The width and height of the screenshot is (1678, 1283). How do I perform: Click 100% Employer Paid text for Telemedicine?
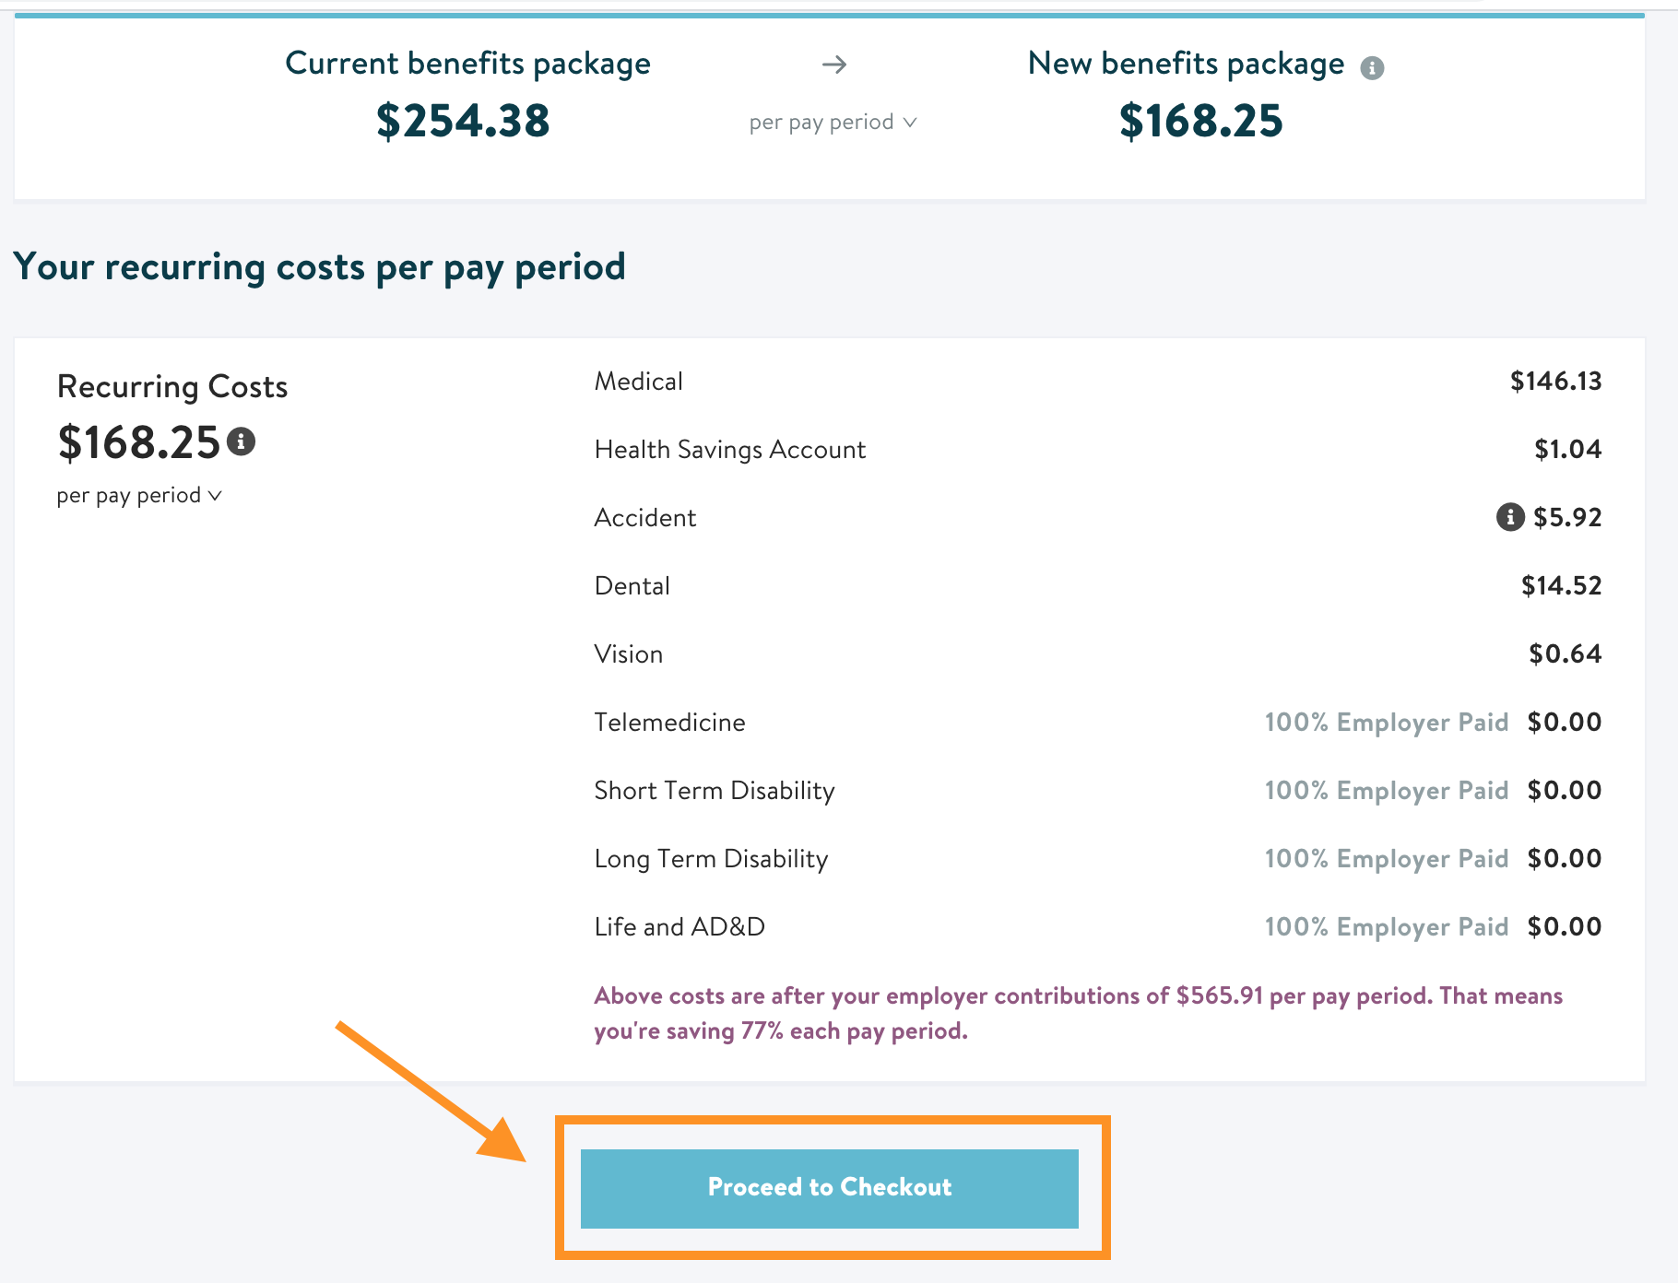click(x=1386, y=723)
